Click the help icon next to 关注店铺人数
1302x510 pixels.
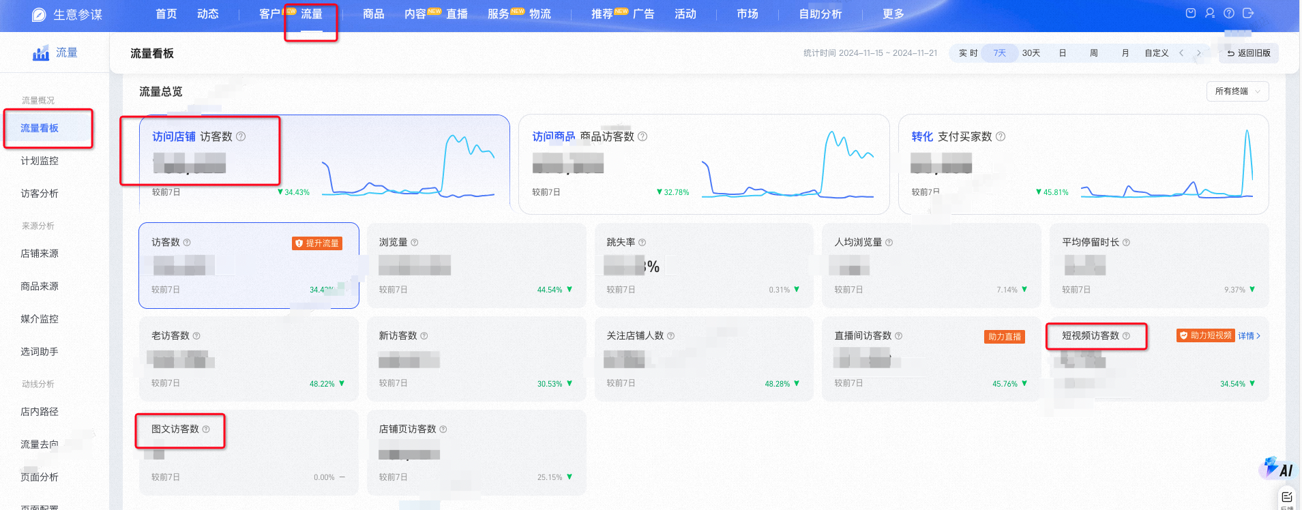671,336
